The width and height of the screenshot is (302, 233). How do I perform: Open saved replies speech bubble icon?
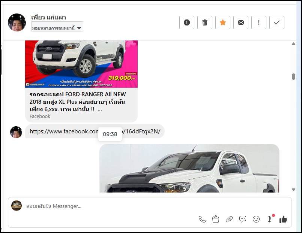243,219
